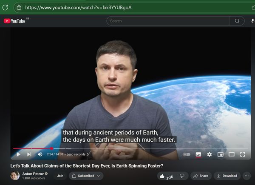Switch to miniplayer mode
Screen dimensions: 255x185
point(220,154)
